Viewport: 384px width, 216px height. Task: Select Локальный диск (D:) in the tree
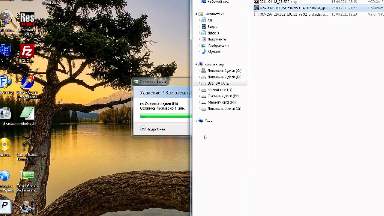(224, 77)
